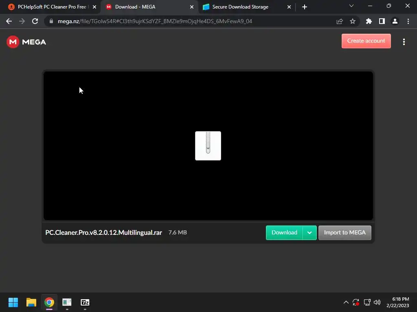Minimize the Chrome window
The width and height of the screenshot is (417, 312).
point(370,6)
